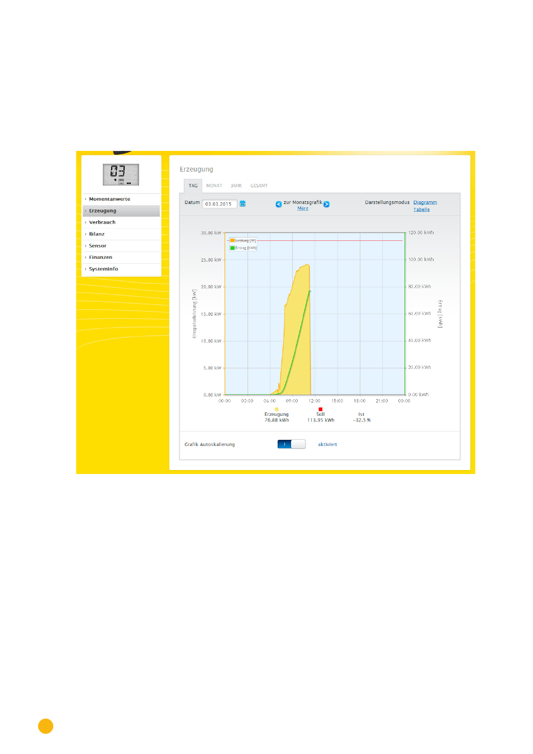The width and height of the screenshot is (533, 754).
Task: Switch to the MONAT tab
Action: click(214, 186)
